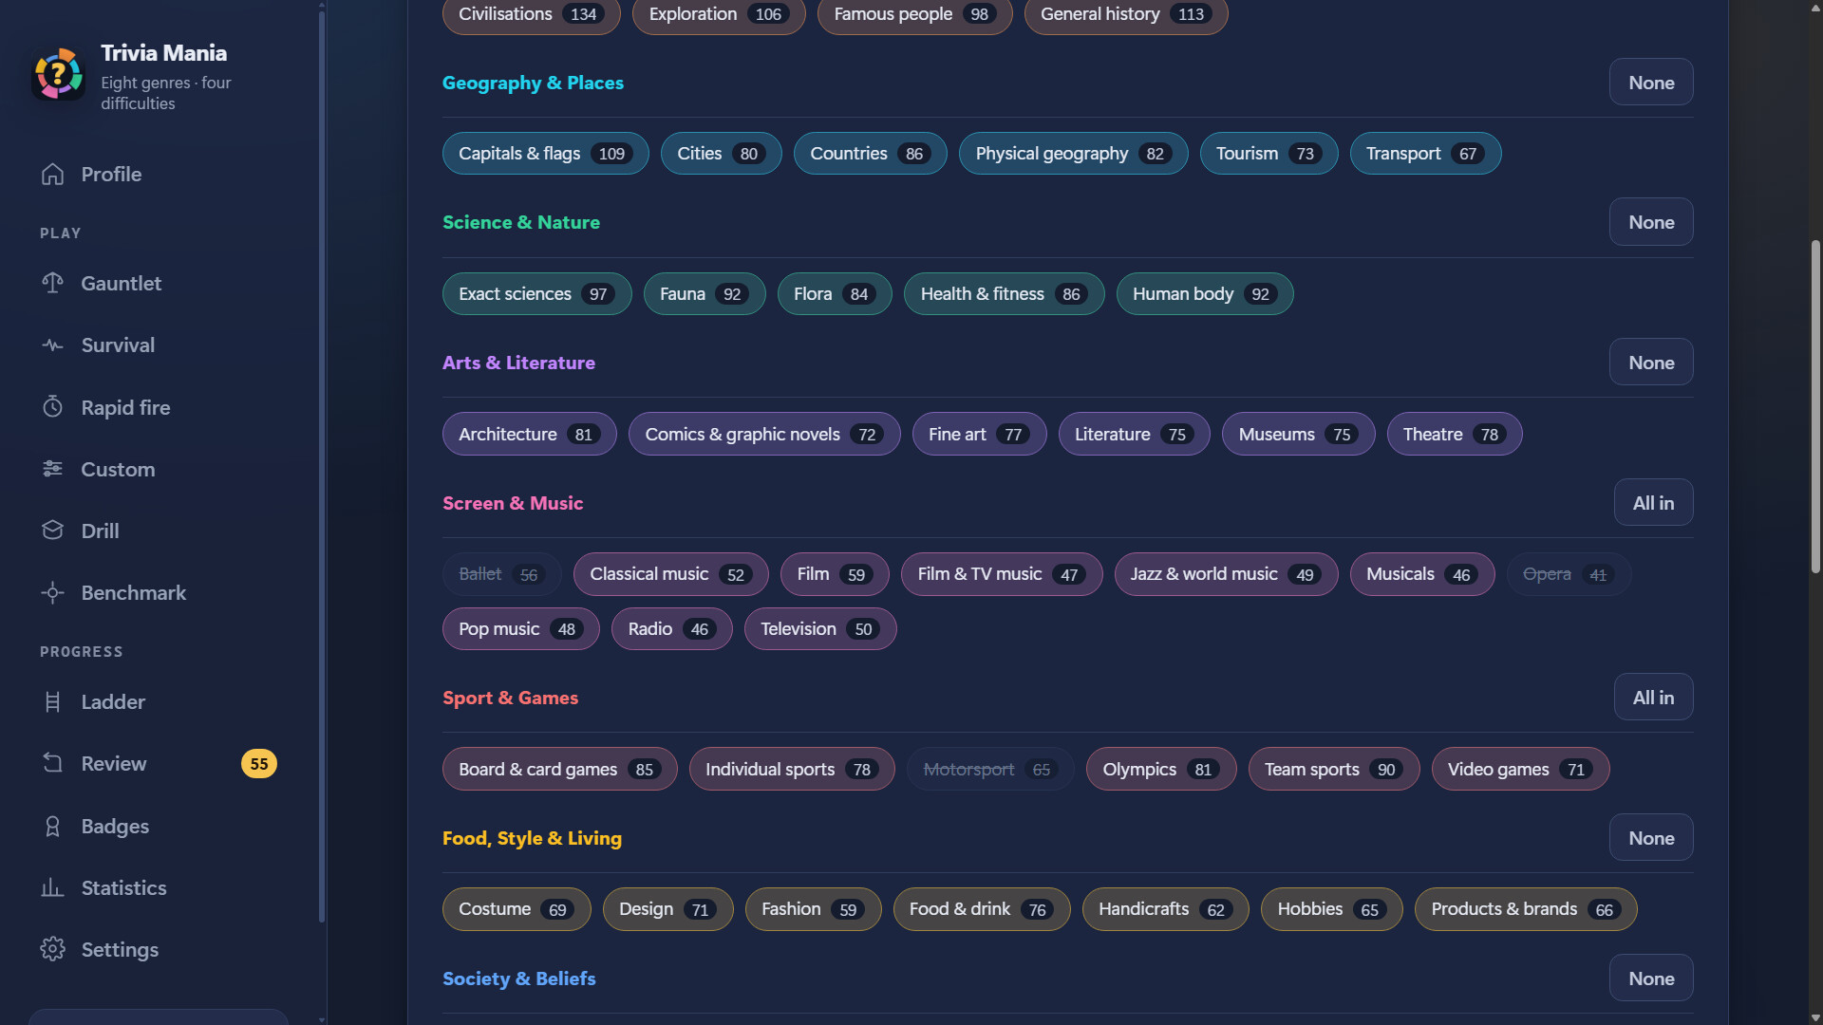
Task: Toggle the Olympics topic chip
Action: 1160,770
